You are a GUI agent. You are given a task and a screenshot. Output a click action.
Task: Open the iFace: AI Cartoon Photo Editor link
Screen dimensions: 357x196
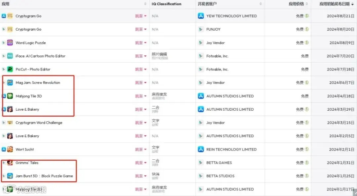[x=40, y=56]
